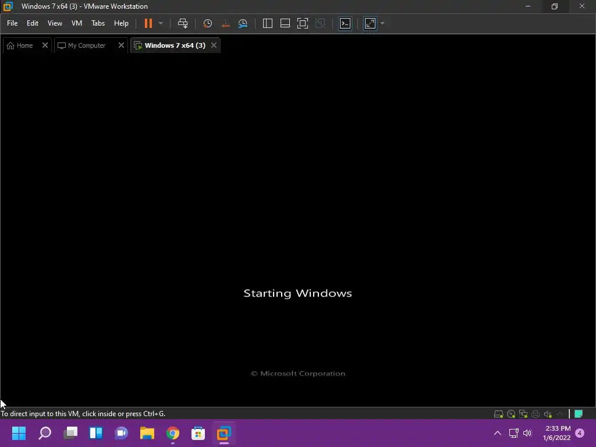Click the VMware Workstation taskbar icon

click(x=224, y=433)
